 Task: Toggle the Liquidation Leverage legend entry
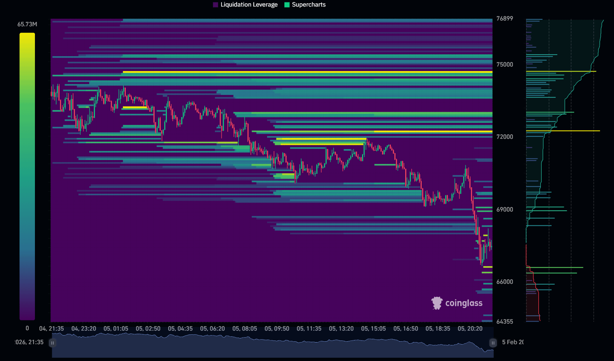[x=245, y=5]
